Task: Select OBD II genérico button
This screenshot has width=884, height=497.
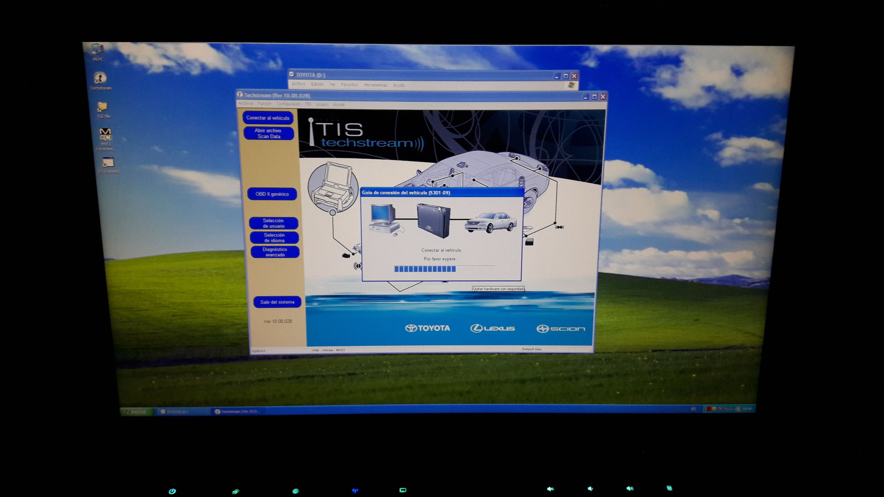Action: [272, 194]
